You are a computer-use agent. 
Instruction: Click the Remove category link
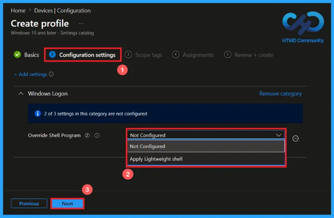[x=280, y=94]
